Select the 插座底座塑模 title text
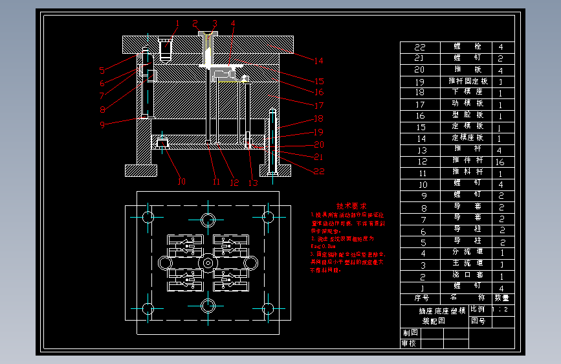 point(442,311)
